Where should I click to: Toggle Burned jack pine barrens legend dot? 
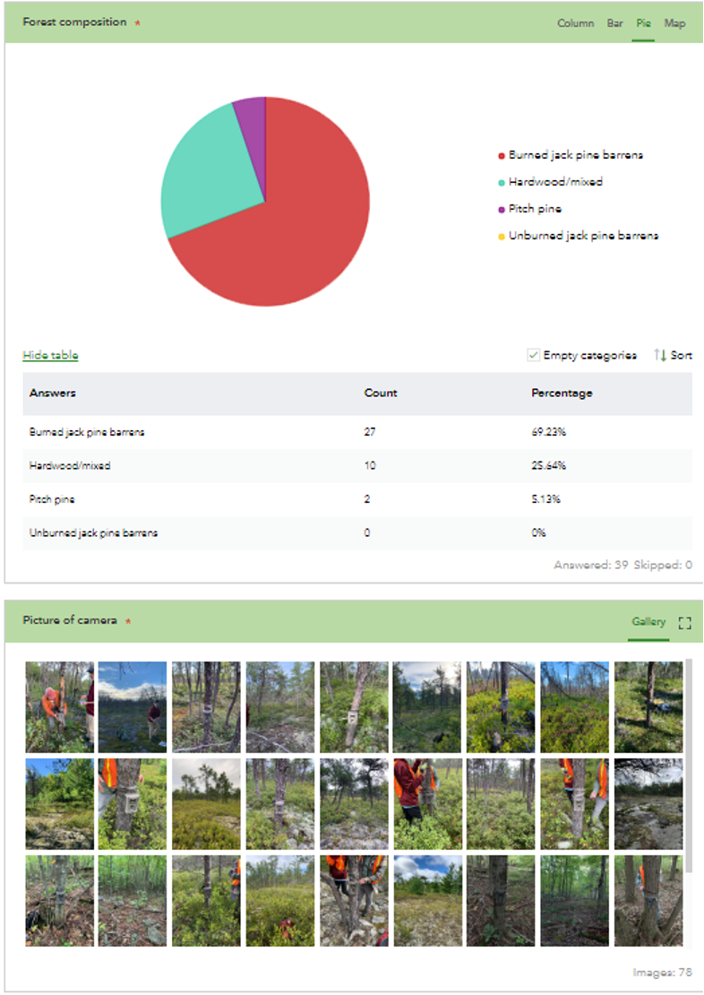coord(501,155)
